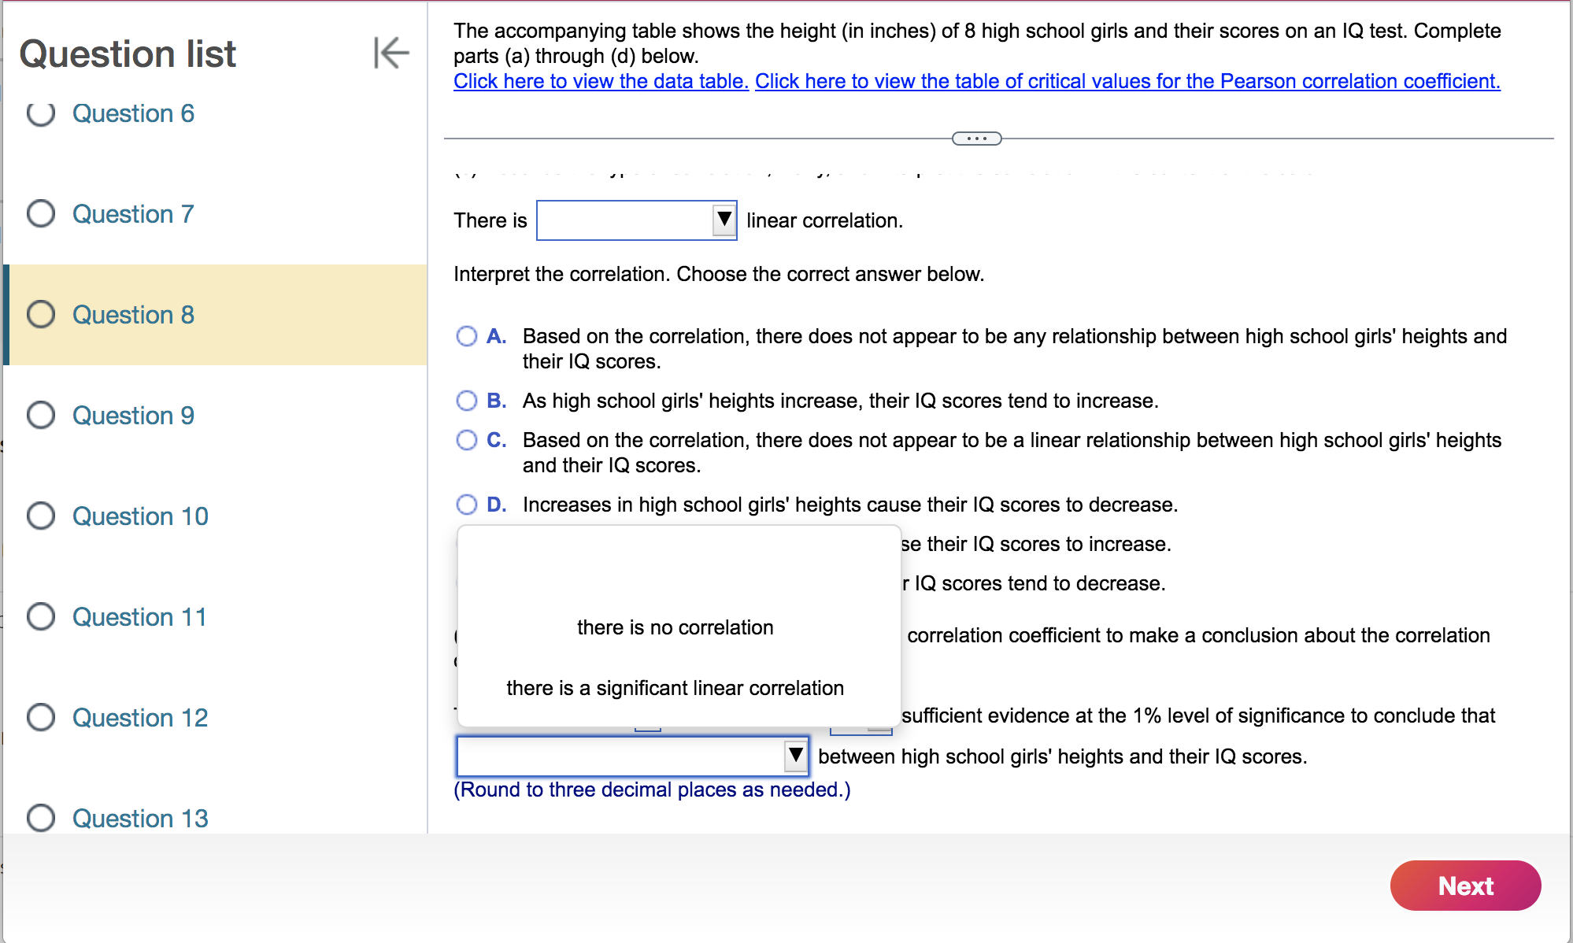Switch to Question 6
The height and width of the screenshot is (943, 1573).
(x=132, y=113)
